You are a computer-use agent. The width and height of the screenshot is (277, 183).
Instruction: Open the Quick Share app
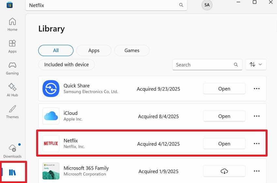(x=224, y=89)
